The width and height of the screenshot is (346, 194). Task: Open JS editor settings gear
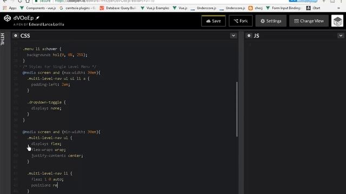249,36
